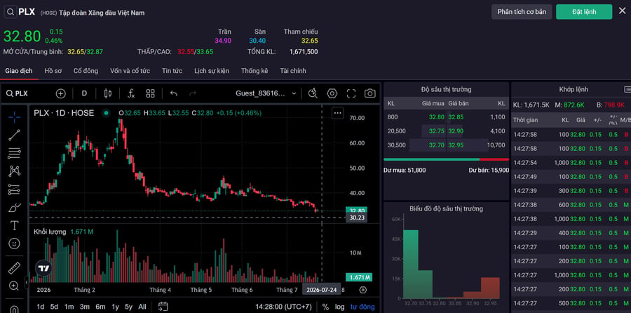Set chart range to 1y

coord(116,307)
